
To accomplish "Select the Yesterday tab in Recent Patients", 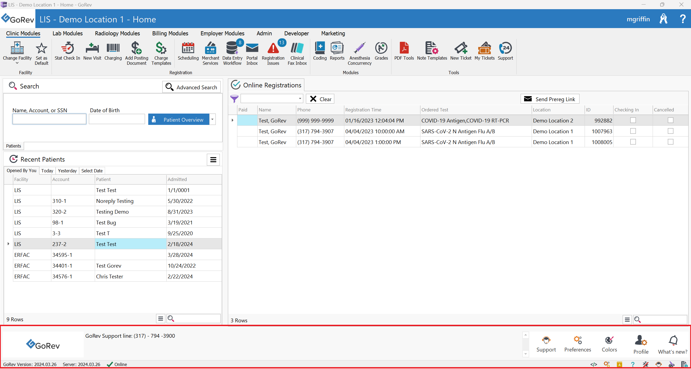I will (x=67, y=171).
